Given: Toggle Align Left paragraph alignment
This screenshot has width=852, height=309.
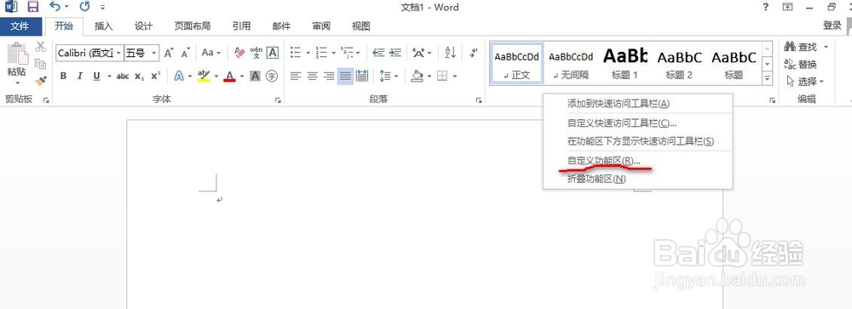Looking at the screenshot, I should coord(296,76).
